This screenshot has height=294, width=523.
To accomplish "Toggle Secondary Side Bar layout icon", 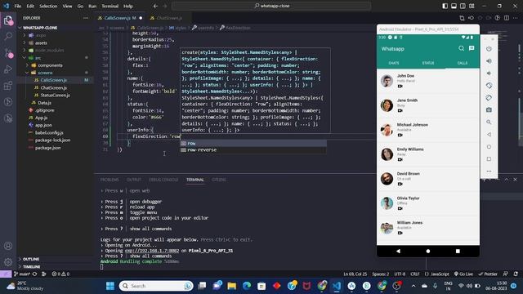I will 463,6.
